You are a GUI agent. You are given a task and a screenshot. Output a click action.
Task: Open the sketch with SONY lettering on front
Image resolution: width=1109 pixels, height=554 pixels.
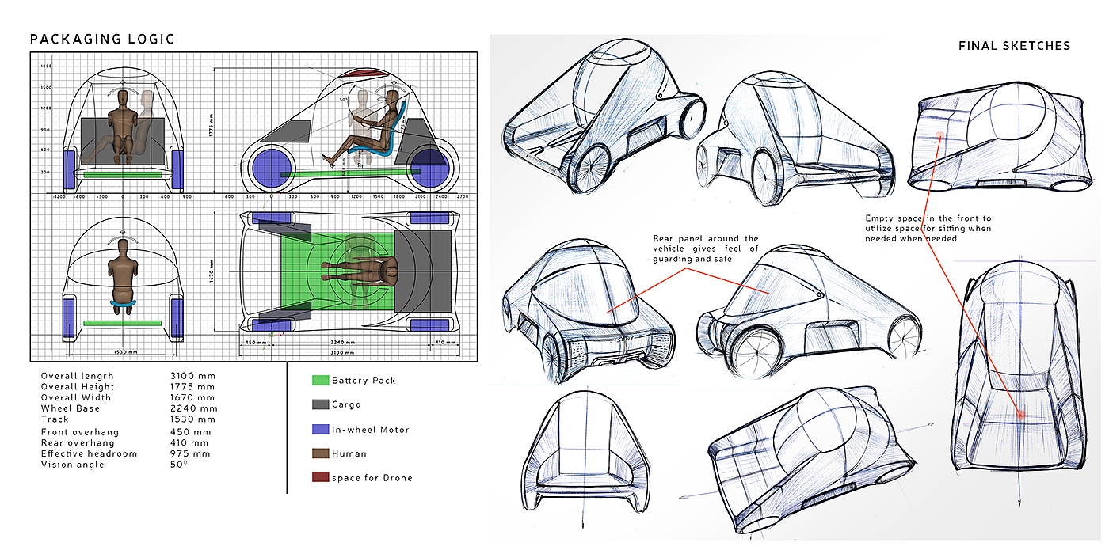click(590, 311)
